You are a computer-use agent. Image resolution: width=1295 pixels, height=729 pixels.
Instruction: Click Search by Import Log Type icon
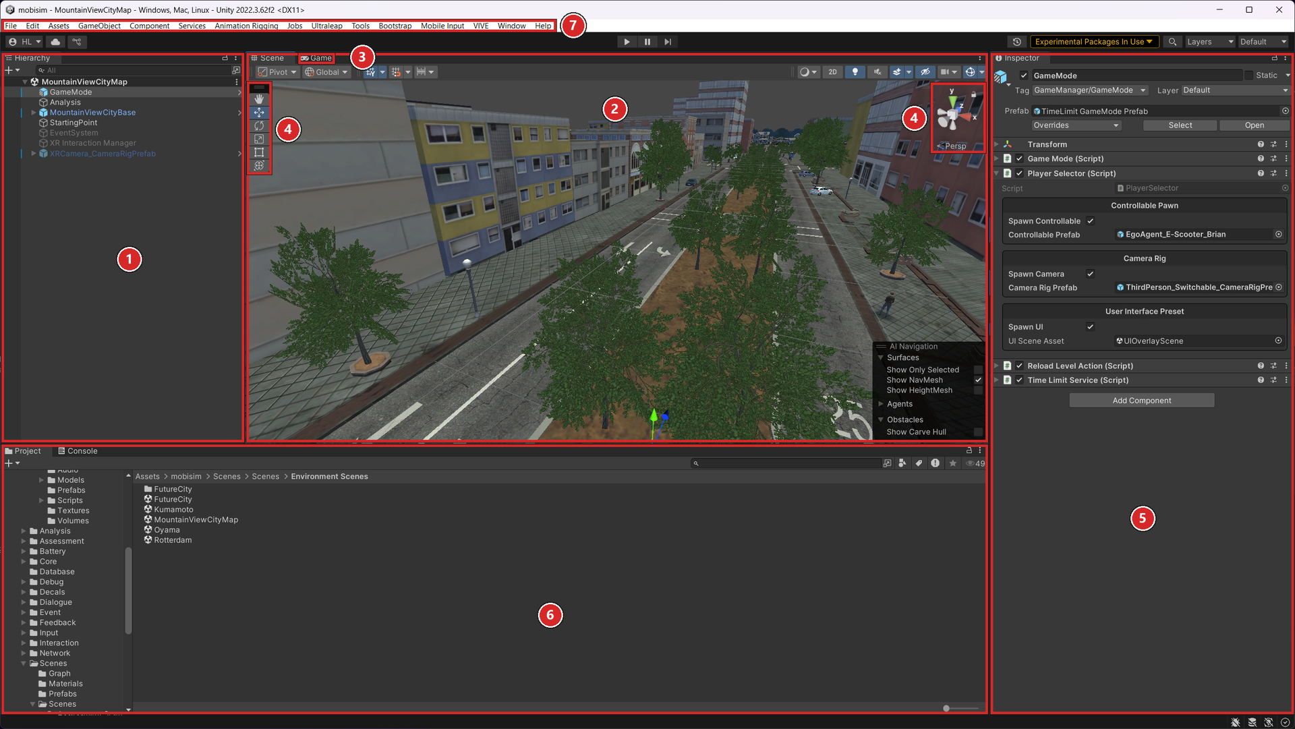tap(935, 463)
